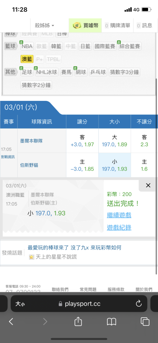Choose 乒乓球 category

(x=98, y=72)
